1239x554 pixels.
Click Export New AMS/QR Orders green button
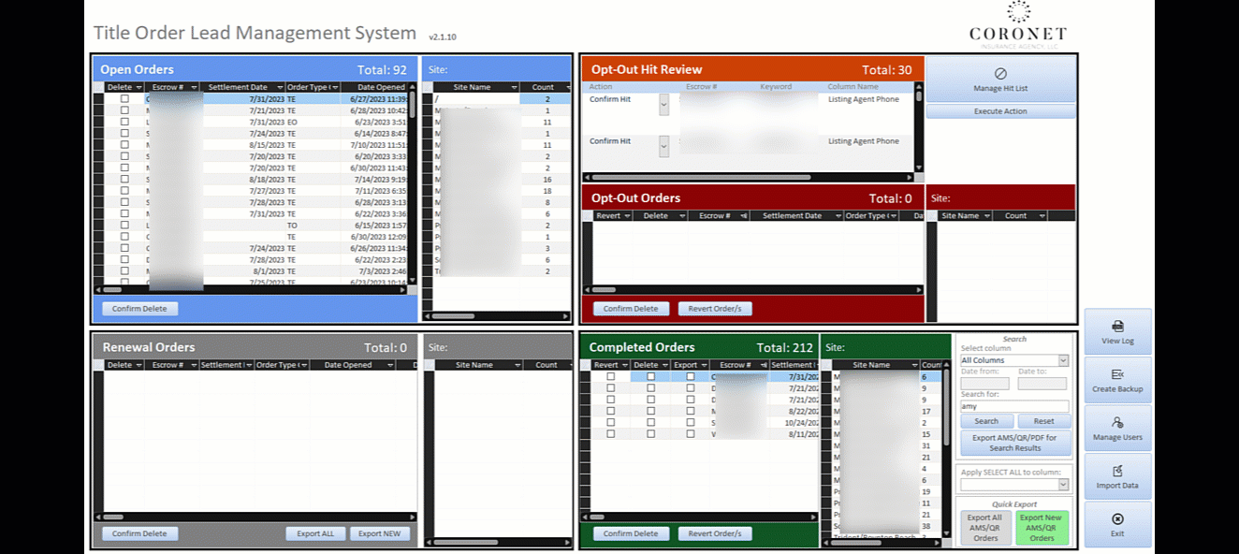(1042, 528)
